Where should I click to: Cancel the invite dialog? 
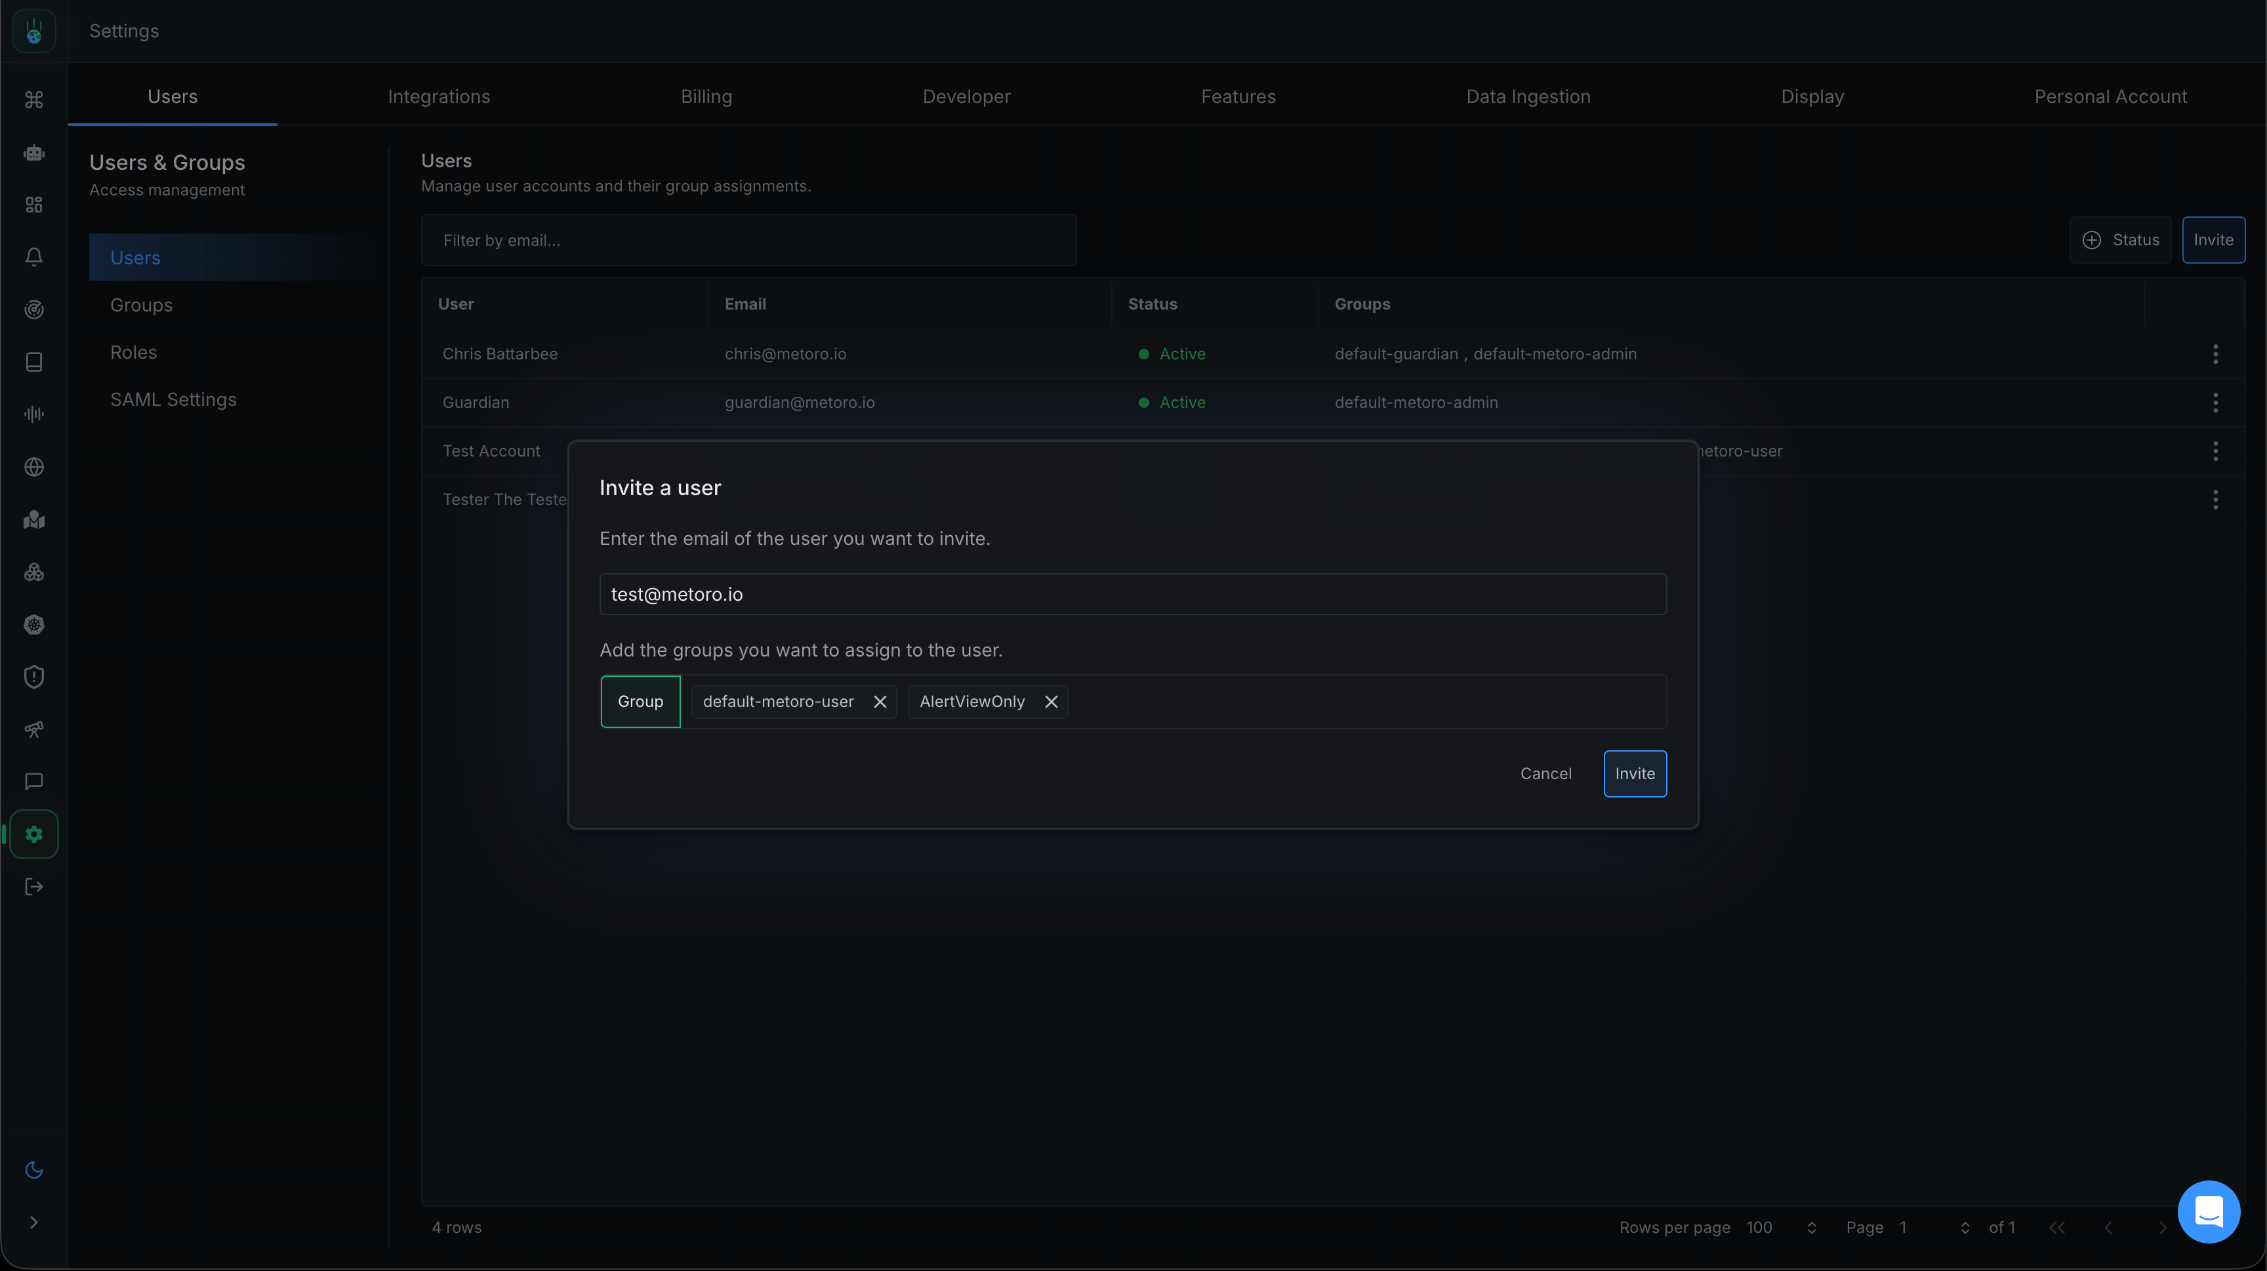tap(1545, 773)
